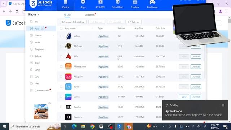Open Common tools in the sidebar
Screen dimensions: 231x130
(x=41, y=90)
